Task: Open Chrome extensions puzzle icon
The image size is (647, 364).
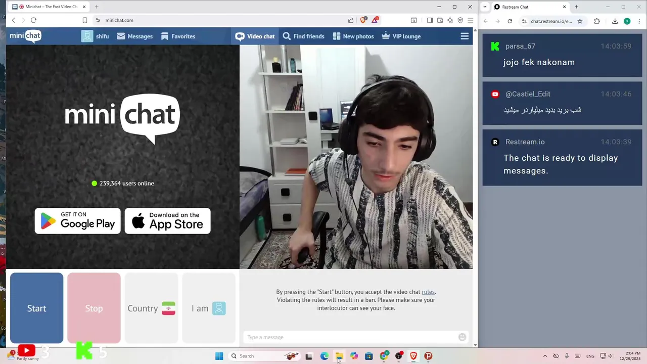Action: (x=597, y=21)
